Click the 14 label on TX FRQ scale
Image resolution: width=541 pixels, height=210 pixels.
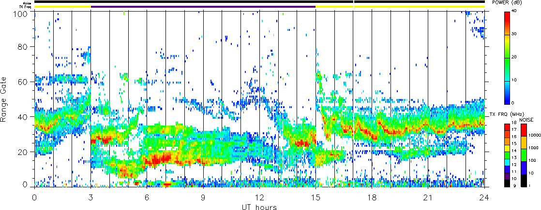click(513, 151)
